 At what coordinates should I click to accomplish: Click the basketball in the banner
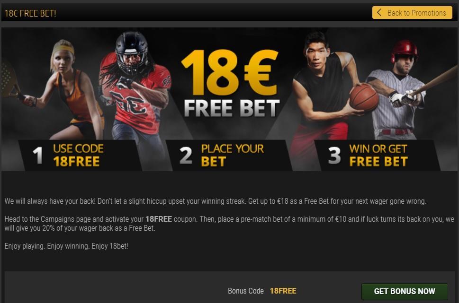click(364, 97)
